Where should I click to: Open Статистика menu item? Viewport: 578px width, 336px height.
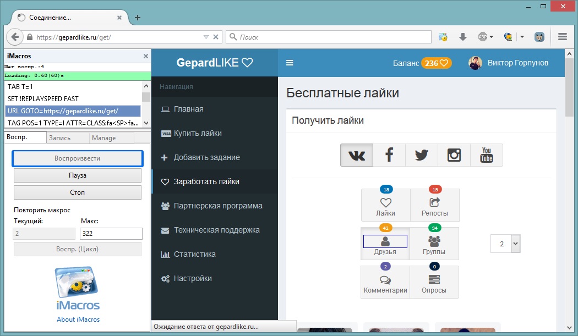(215, 254)
